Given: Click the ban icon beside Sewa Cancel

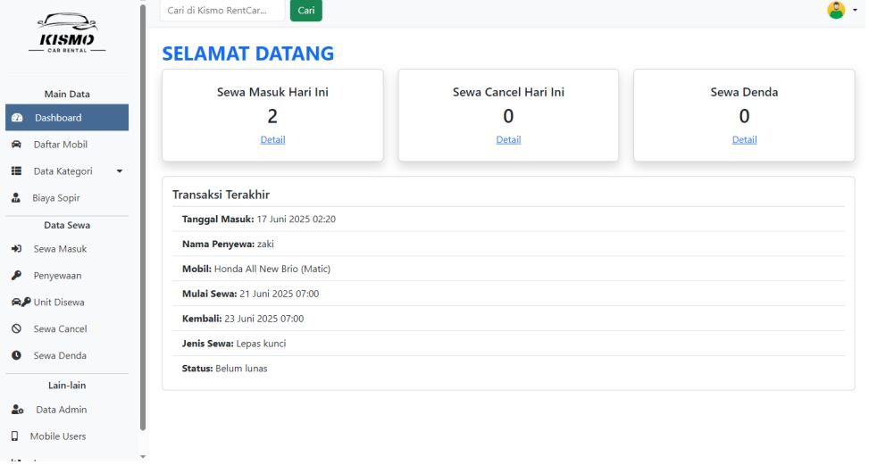Looking at the screenshot, I should tap(16, 329).
